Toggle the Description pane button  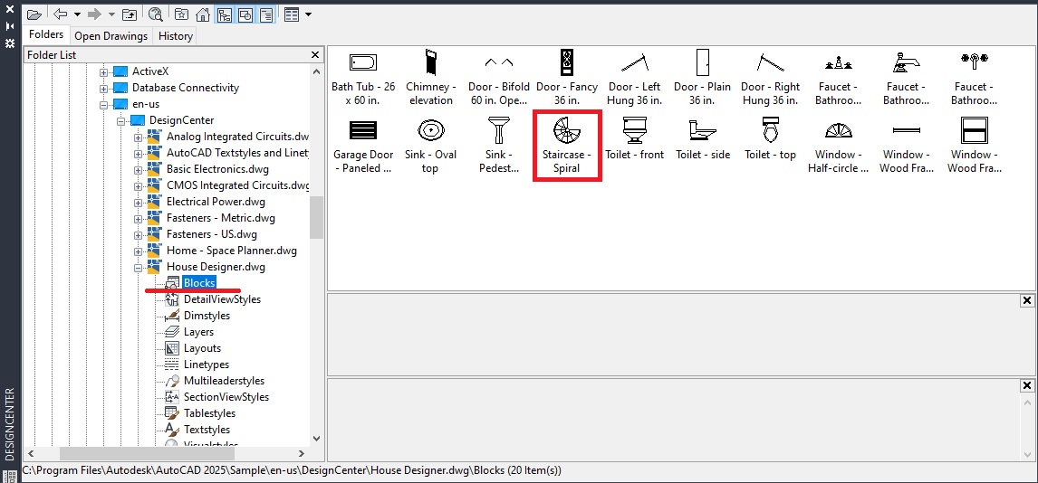click(x=265, y=14)
